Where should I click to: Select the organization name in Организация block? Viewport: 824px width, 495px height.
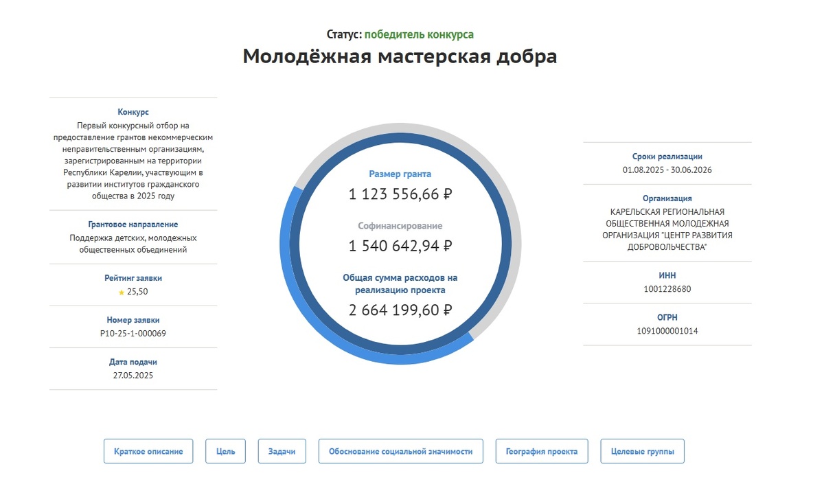(x=667, y=228)
